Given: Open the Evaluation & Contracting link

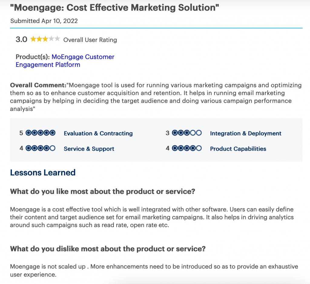Looking at the screenshot, I should (98, 133).
